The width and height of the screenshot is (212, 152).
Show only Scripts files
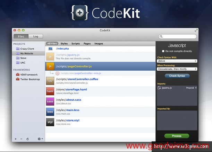[x=76, y=44]
